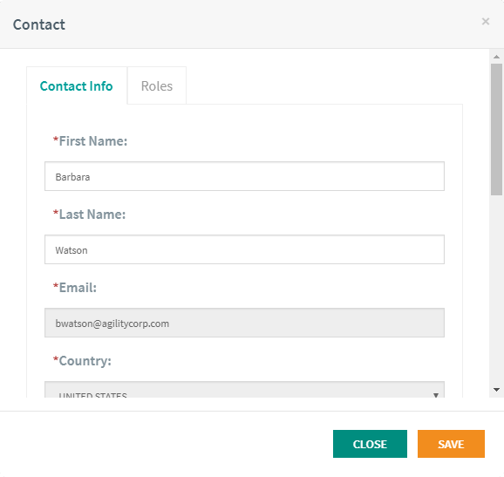Click the orange SAVE button
The image size is (504, 477).
click(x=451, y=444)
